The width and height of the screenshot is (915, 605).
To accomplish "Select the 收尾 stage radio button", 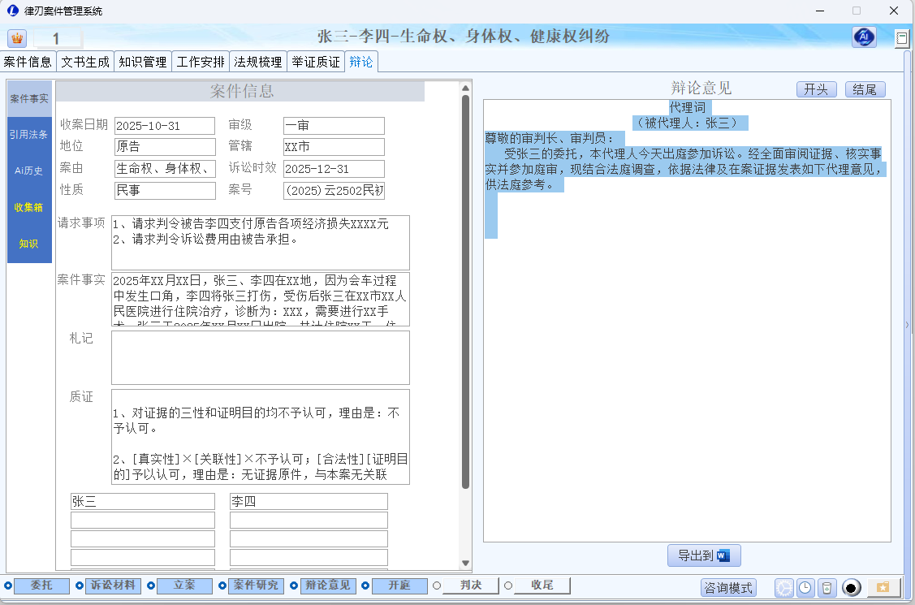I will [508, 586].
